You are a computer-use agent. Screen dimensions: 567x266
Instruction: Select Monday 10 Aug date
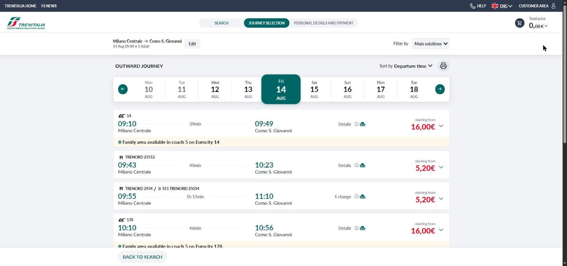tap(149, 89)
